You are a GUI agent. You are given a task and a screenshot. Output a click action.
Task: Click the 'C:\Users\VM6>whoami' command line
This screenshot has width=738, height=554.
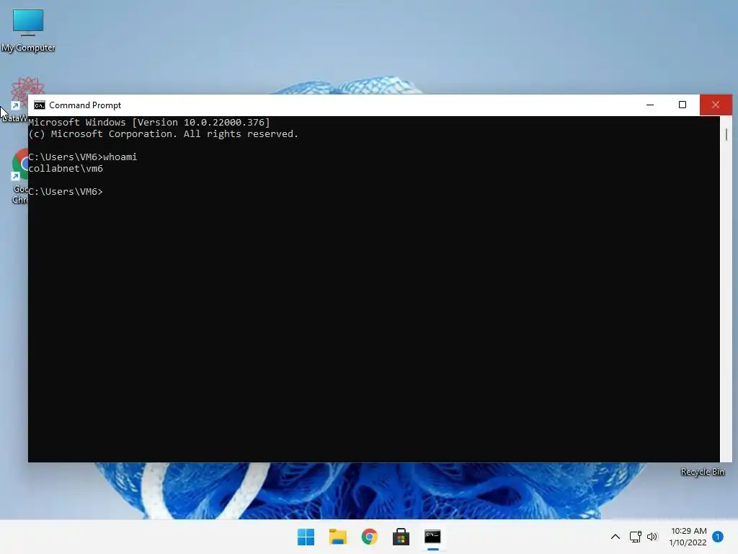(83, 157)
